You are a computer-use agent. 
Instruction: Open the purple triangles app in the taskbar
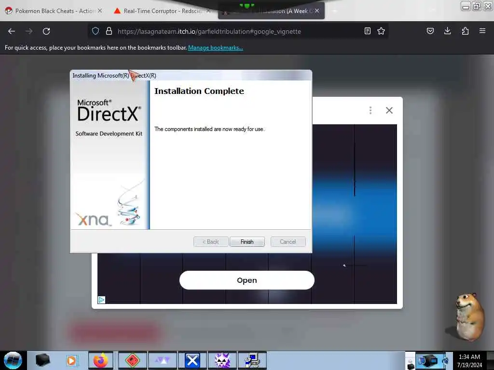(x=162, y=360)
